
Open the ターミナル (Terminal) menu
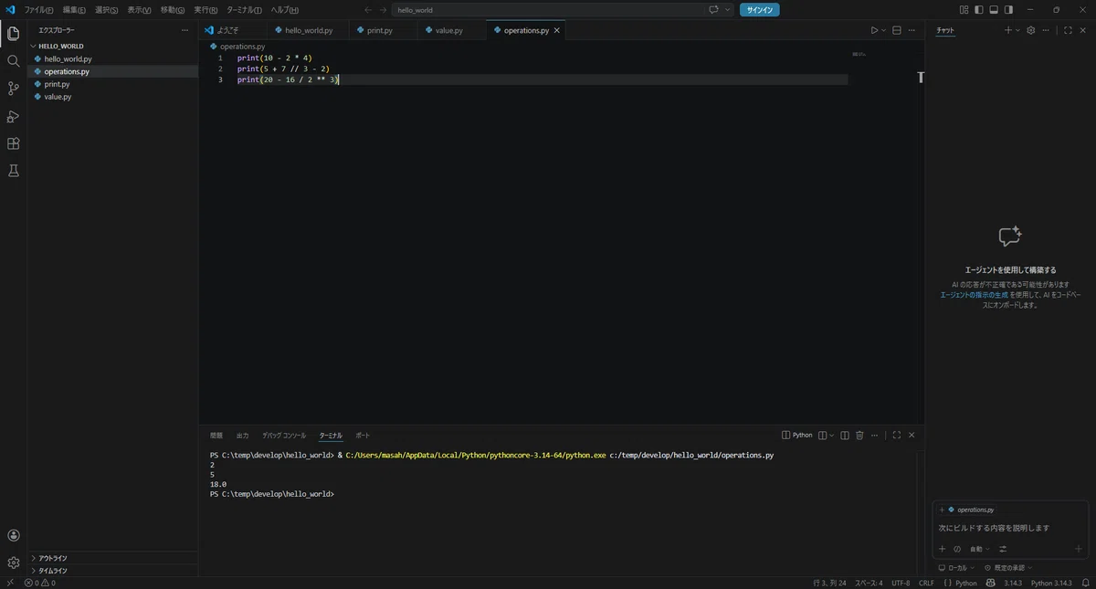coord(244,10)
